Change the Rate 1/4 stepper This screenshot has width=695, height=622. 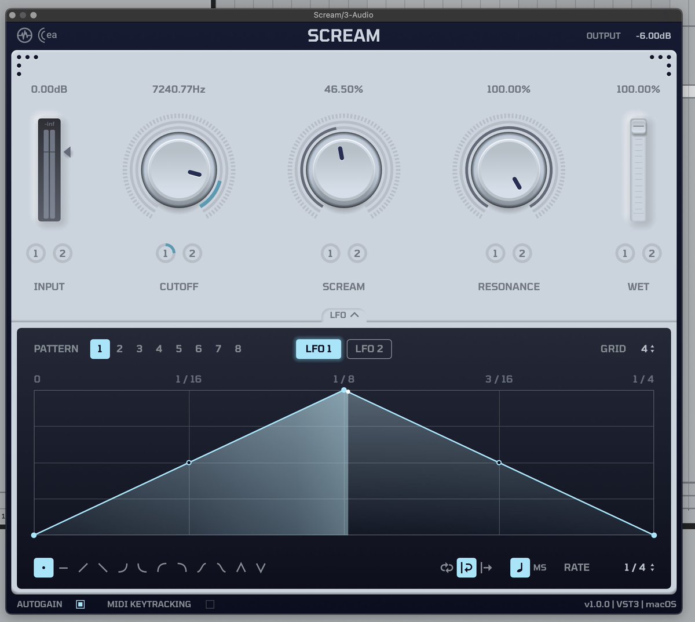click(639, 568)
